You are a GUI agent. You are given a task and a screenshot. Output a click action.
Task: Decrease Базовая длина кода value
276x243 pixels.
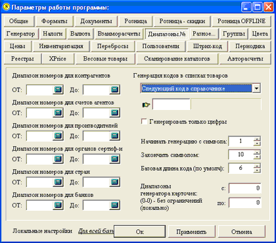[x=257, y=170]
